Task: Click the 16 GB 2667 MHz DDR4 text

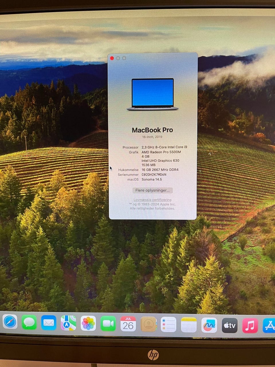Action: pyautogui.click(x=160, y=170)
